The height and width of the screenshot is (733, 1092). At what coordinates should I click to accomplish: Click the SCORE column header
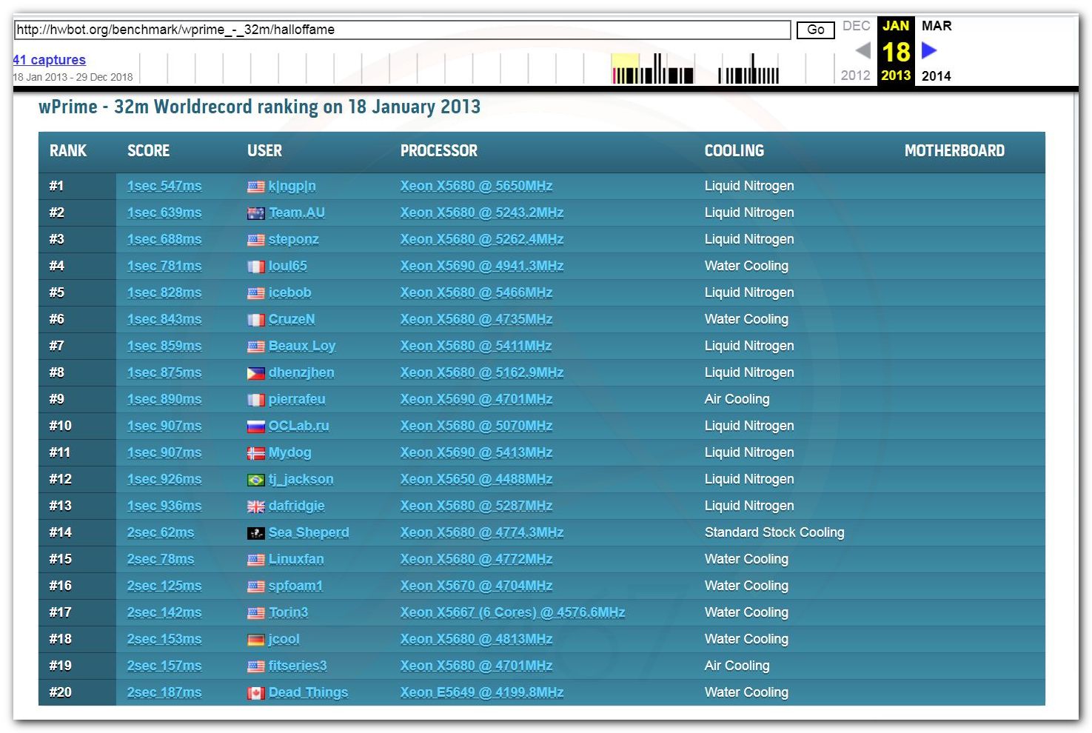[x=148, y=151]
